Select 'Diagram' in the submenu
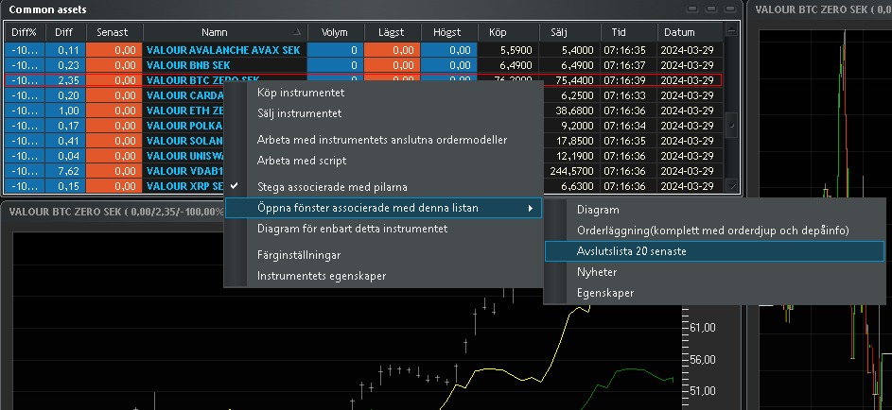Image resolution: width=892 pixels, height=410 pixels. pos(598,210)
